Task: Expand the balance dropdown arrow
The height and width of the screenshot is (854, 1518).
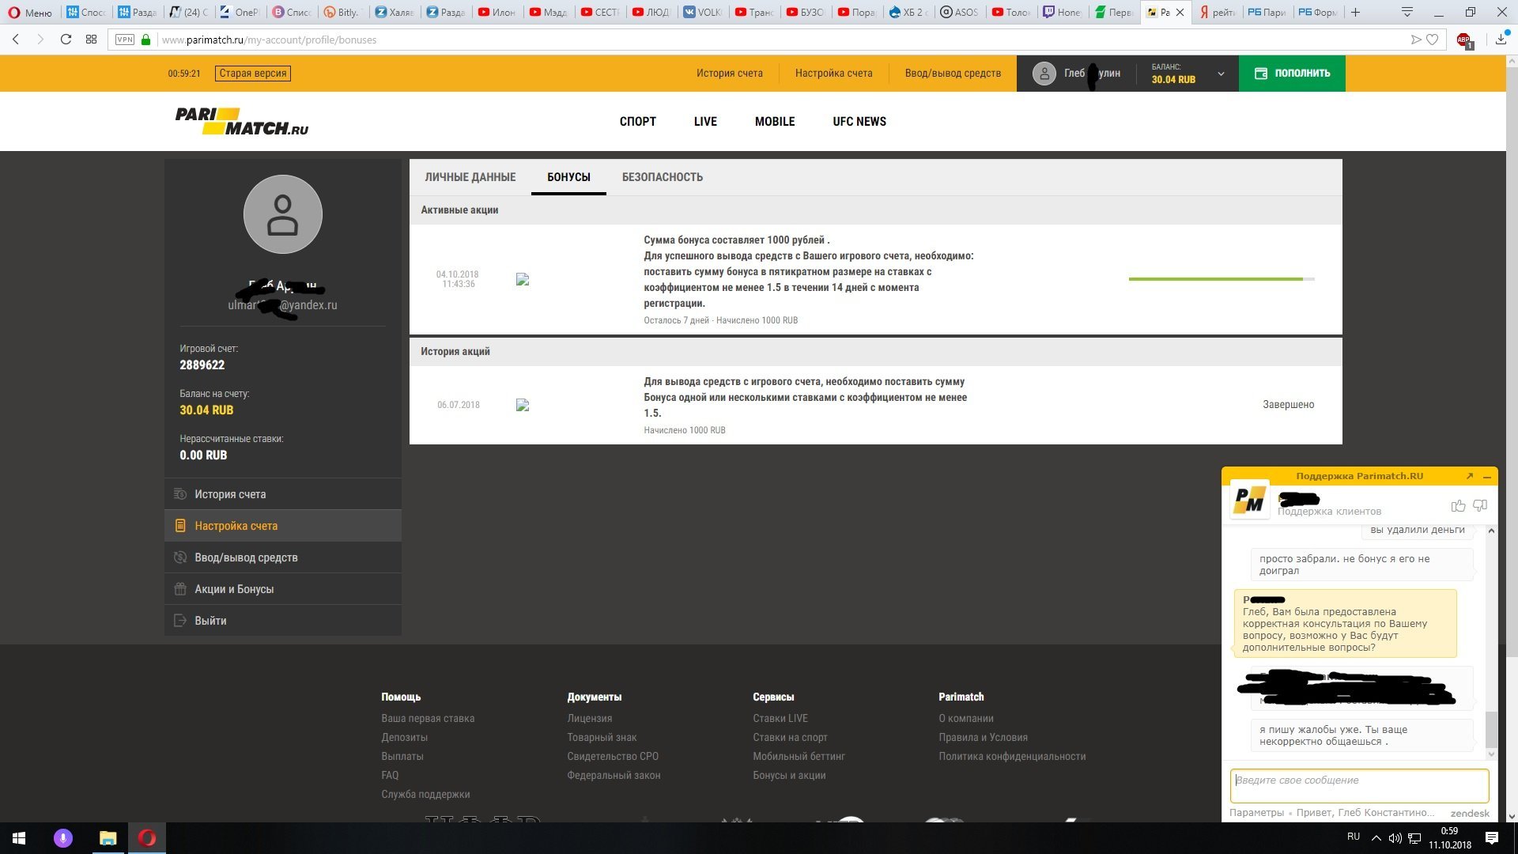Action: click(x=1221, y=74)
